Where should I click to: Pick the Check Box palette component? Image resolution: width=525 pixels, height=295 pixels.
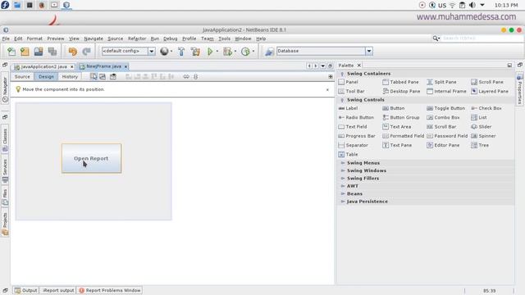point(486,108)
